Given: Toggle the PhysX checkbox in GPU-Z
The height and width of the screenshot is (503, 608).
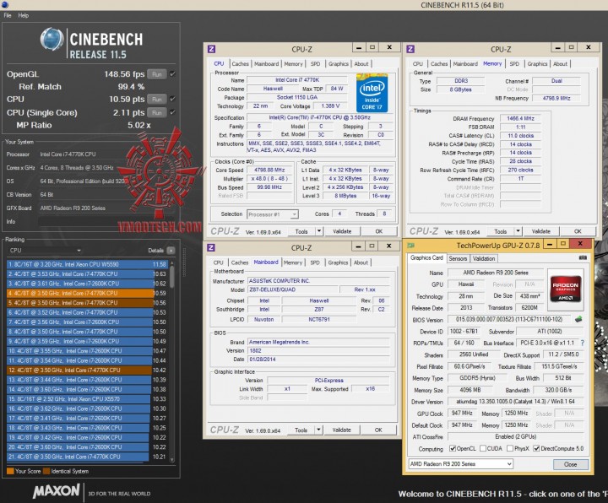Looking at the screenshot, I should (x=510, y=448).
